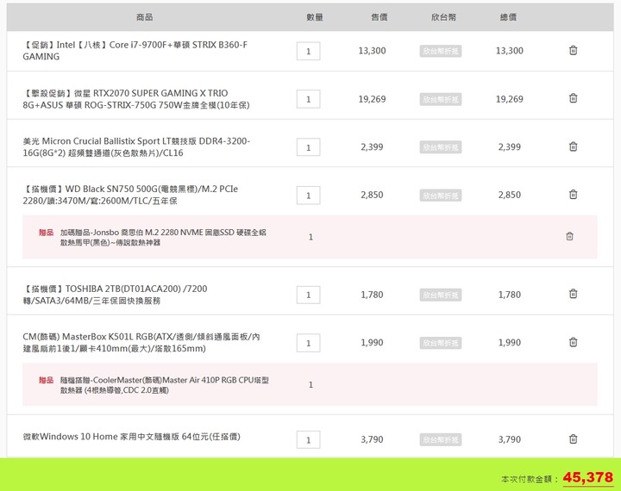Delete the Jonsbo M.2 heatsink gift row
This screenshot has width=621, height=491.
coord(569,236)
